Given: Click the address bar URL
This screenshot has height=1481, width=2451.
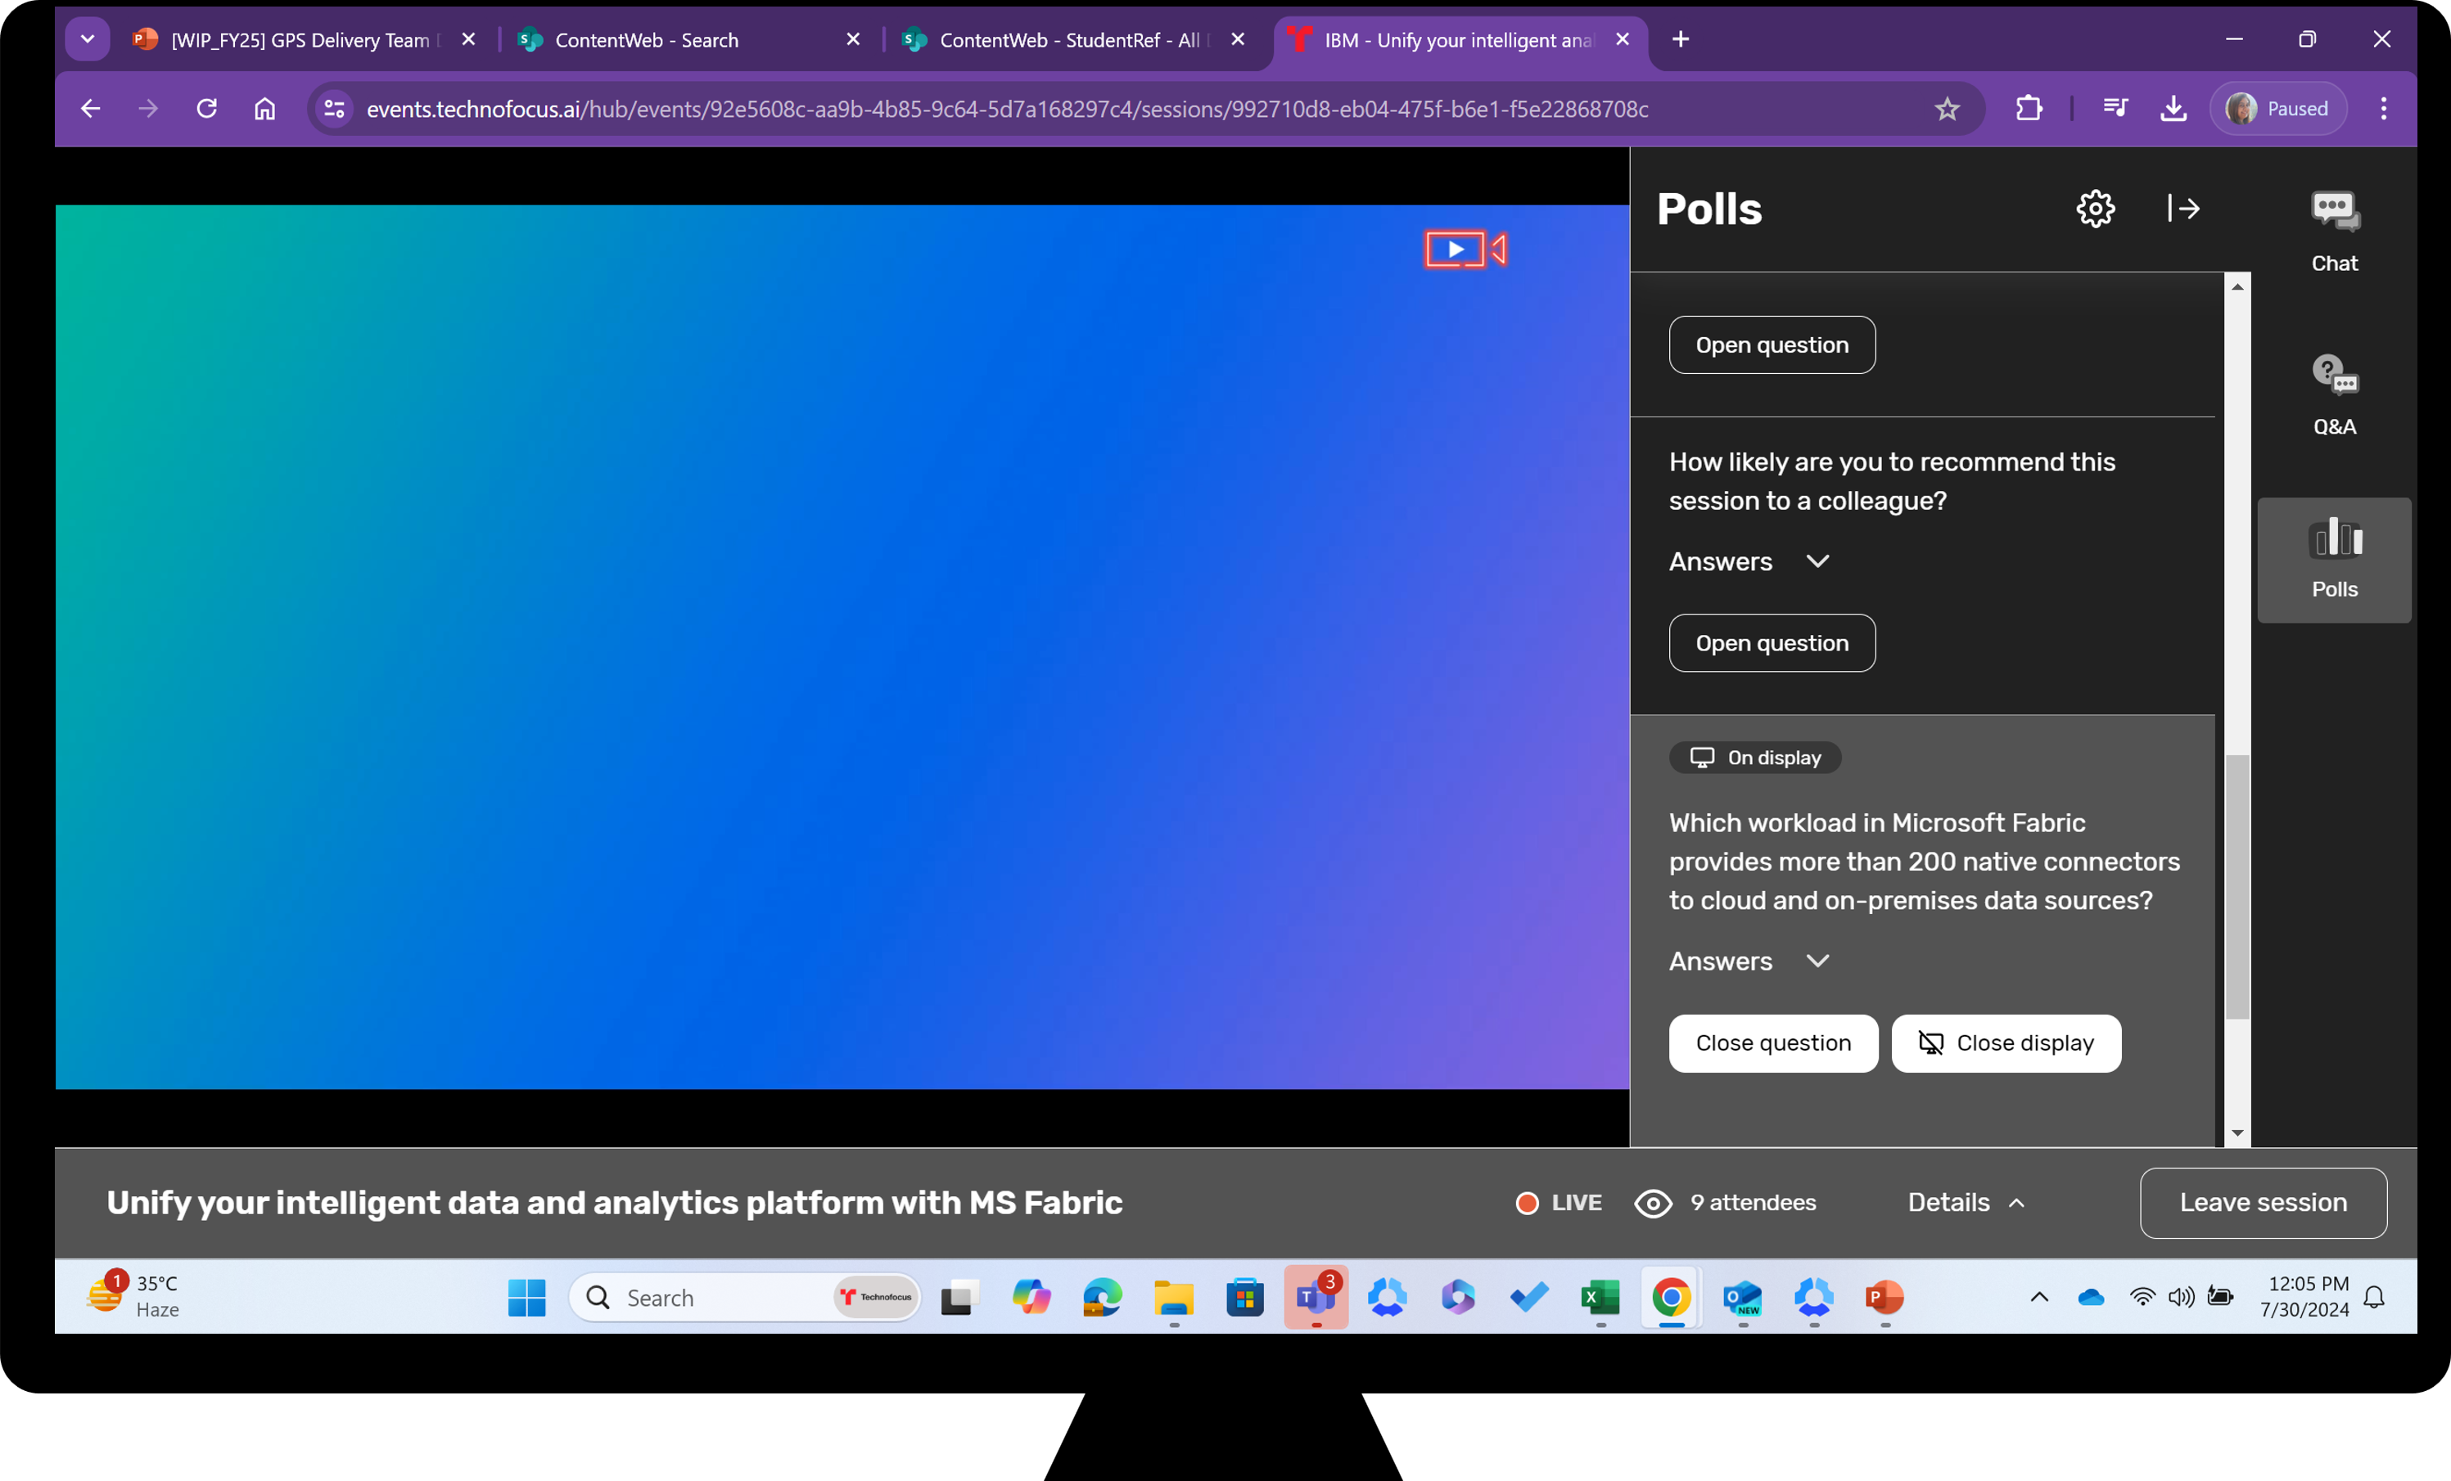Looking at the screenshot, I should tap(1007, 110).
